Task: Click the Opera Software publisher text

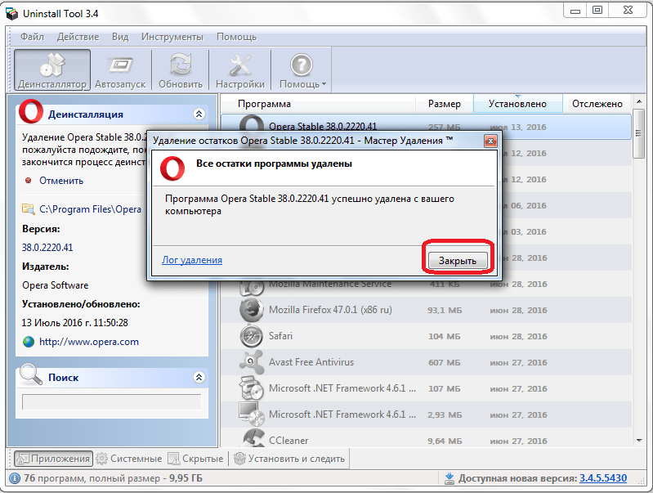Action: pyautogui.click(x=56, y=285)
